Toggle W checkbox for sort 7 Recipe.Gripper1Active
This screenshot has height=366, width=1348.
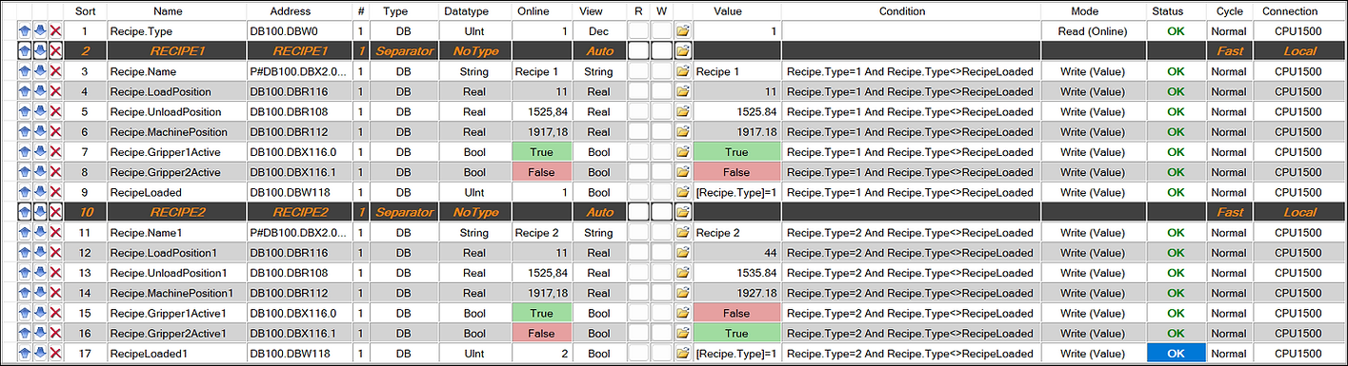(662, 152)
